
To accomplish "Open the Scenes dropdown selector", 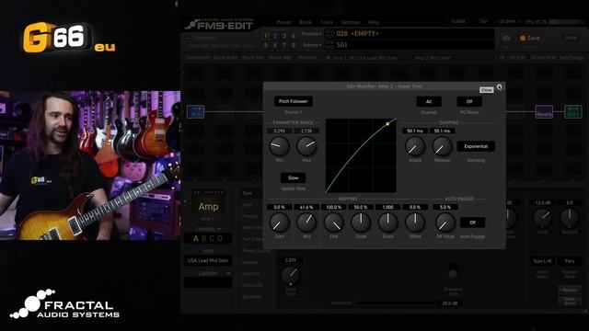I will click(x=312, y=45).
